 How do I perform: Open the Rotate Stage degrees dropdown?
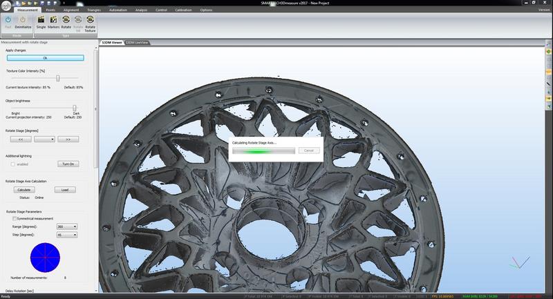[44, 139]
